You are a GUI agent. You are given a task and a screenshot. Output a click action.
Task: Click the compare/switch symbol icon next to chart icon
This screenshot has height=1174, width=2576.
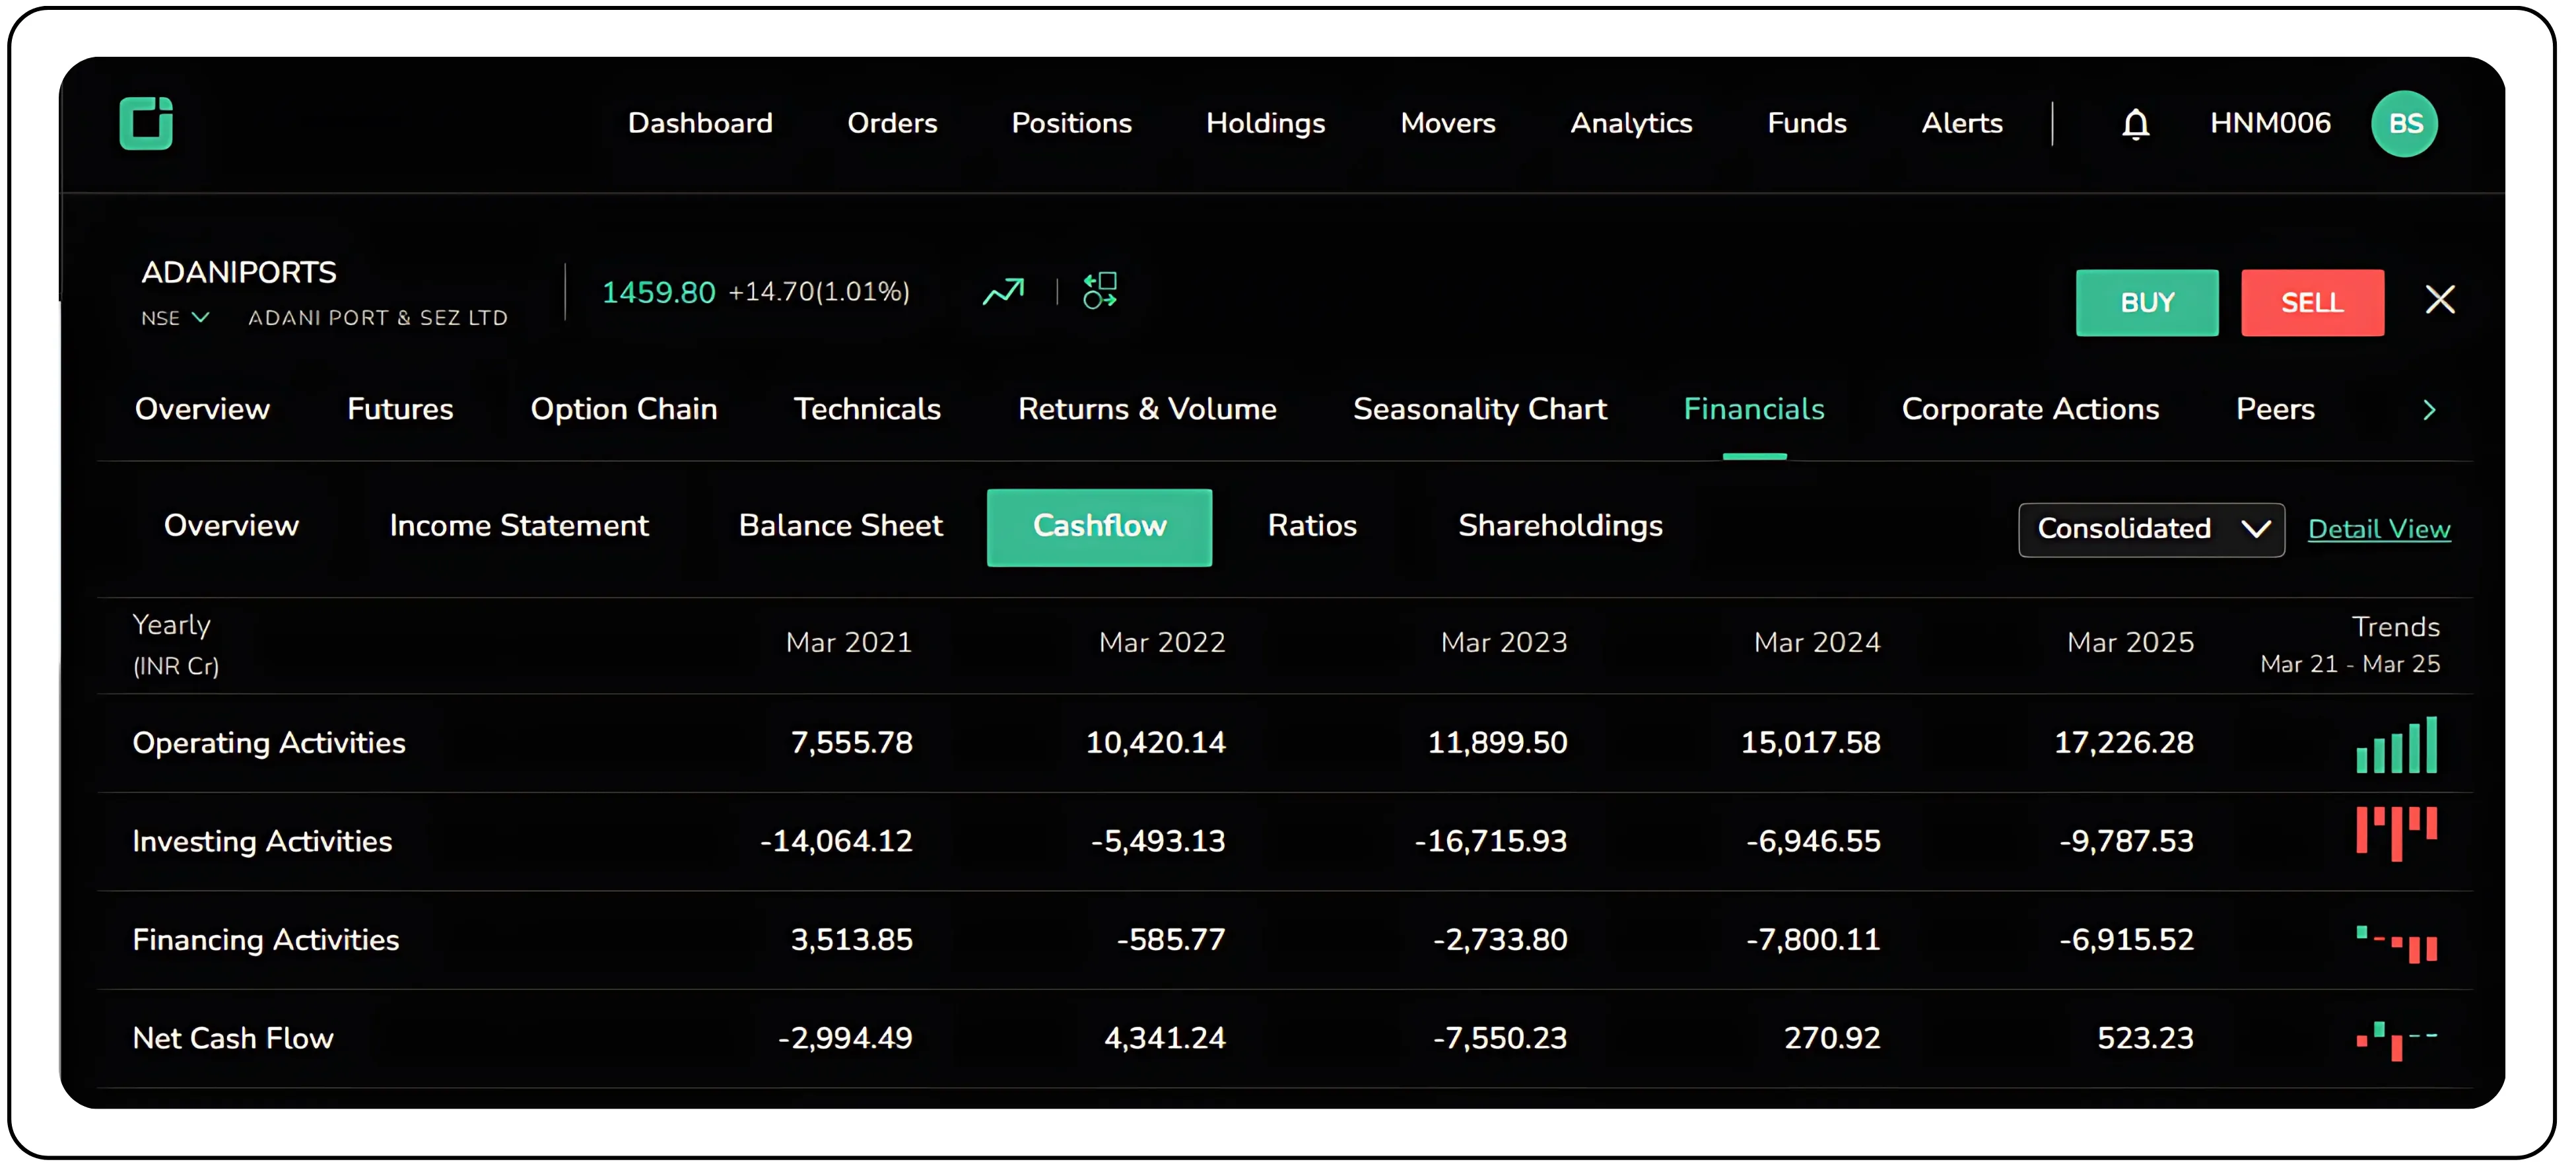click(1099, 291)
